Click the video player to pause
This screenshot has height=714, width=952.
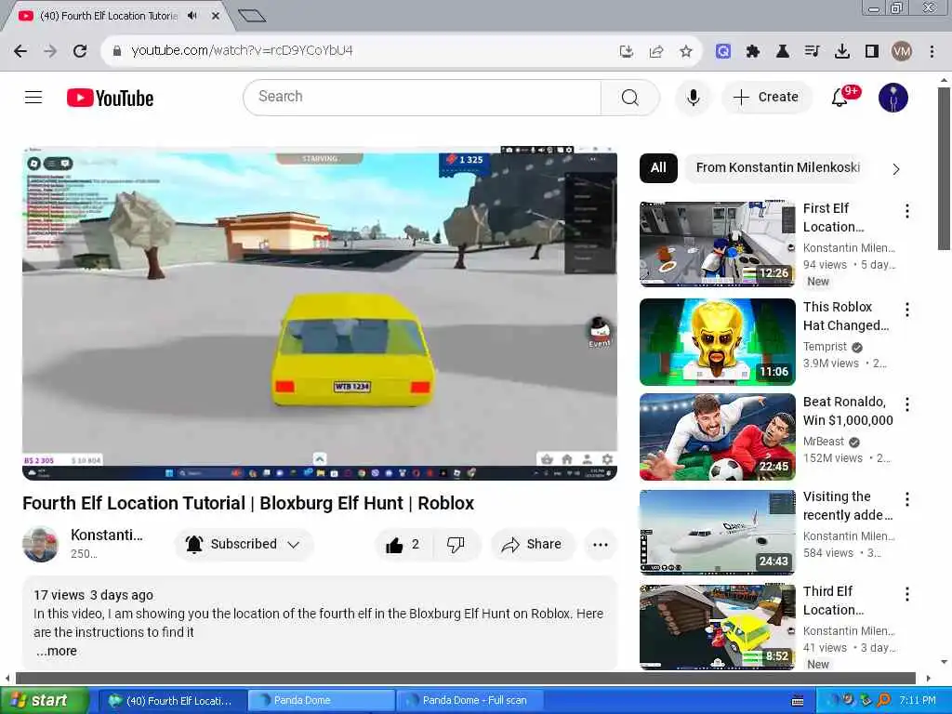click(x=320, y=313)
